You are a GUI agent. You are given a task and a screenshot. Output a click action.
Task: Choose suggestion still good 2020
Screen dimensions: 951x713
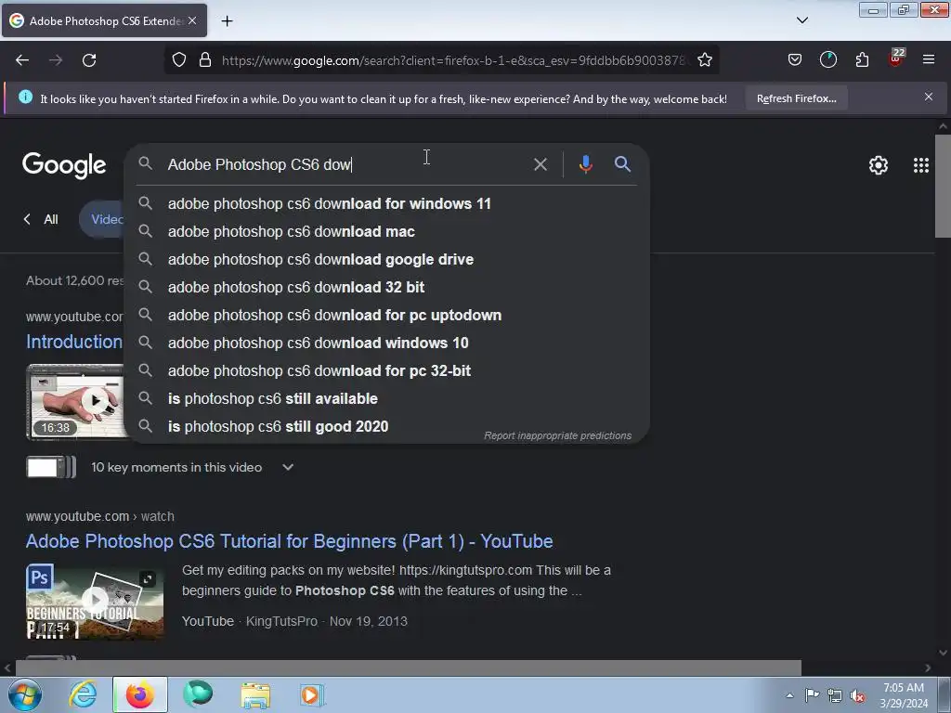point(387,427)
